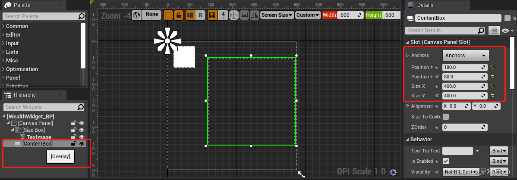Reset Position Y to default arrow
This screenshot has width=517, height=180.
pos(492,77)
